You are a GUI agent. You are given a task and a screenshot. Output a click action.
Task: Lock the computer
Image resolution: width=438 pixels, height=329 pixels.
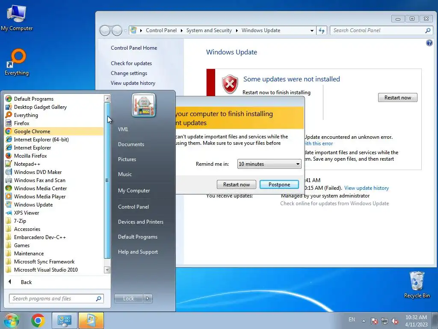pos(128,299)
